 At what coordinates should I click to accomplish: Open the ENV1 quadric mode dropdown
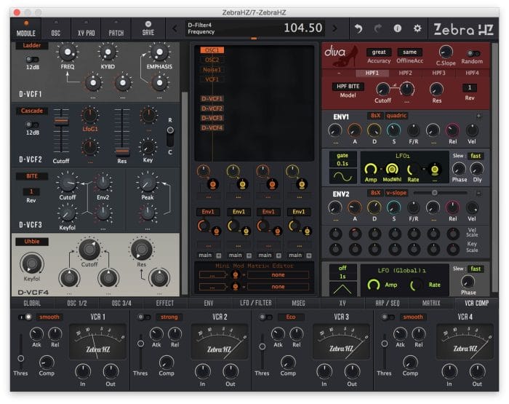[x=396, y=116]
